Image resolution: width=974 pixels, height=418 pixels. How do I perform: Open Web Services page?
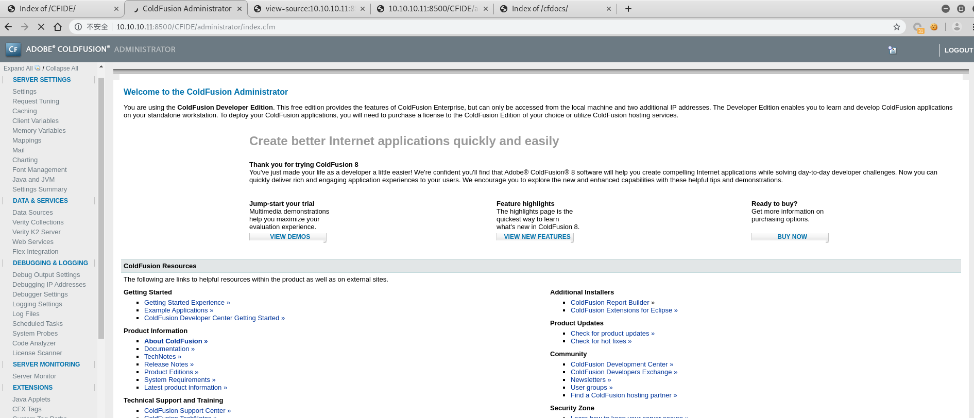point(33,242)
